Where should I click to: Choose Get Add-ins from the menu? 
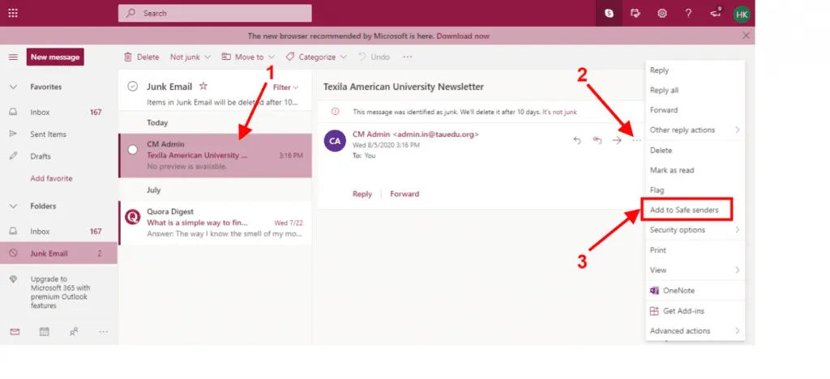[x=695, y=311]
